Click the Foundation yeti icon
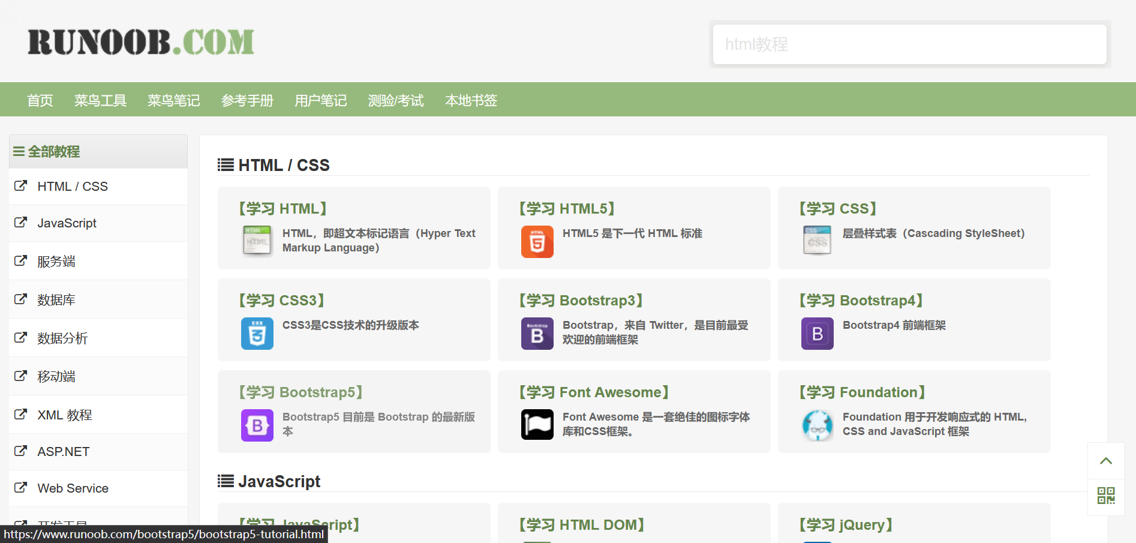This screenshot has width=1136, height=543. coord(818,425)
